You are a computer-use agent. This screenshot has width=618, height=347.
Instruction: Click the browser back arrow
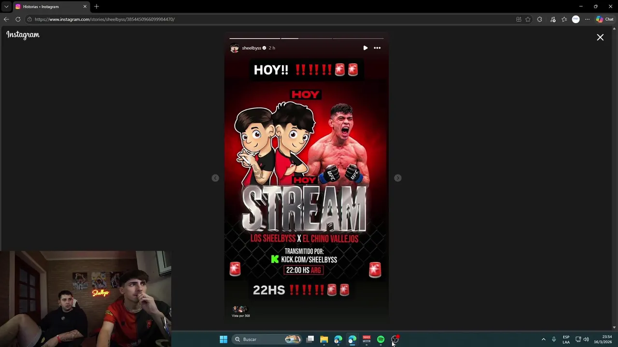6,19
